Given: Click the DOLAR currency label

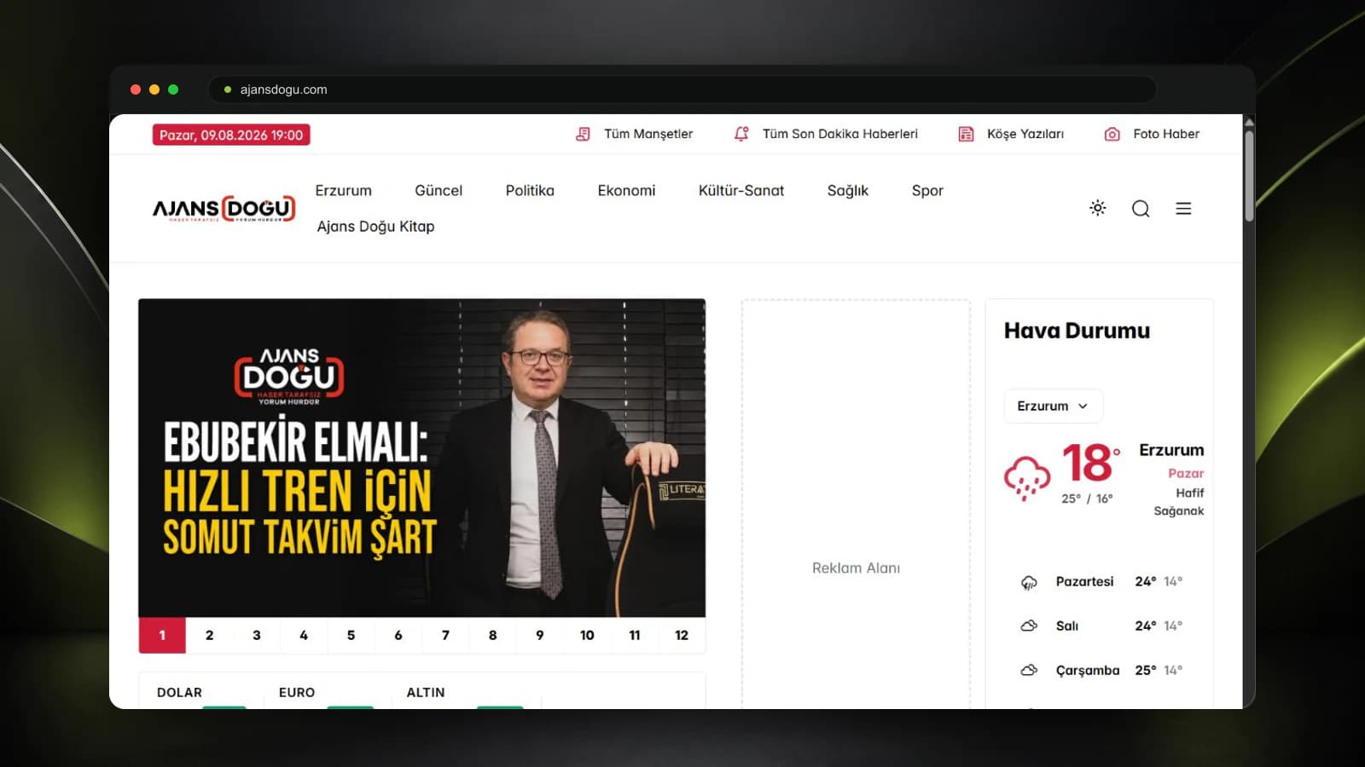Looking at the screenshot, I should 179,693.
